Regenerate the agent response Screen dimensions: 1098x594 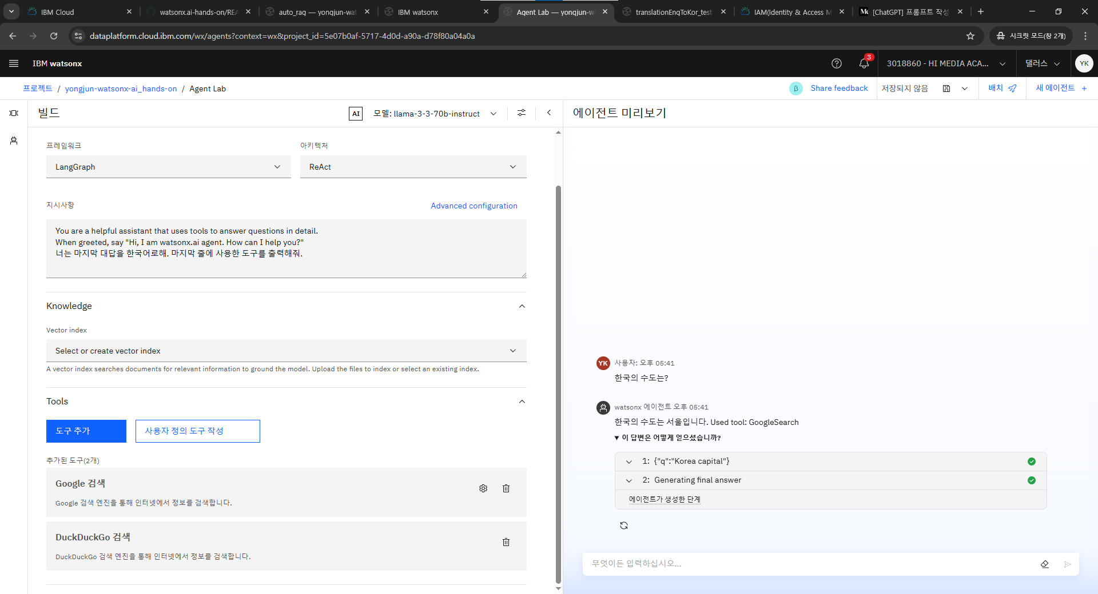coord(624,525)
